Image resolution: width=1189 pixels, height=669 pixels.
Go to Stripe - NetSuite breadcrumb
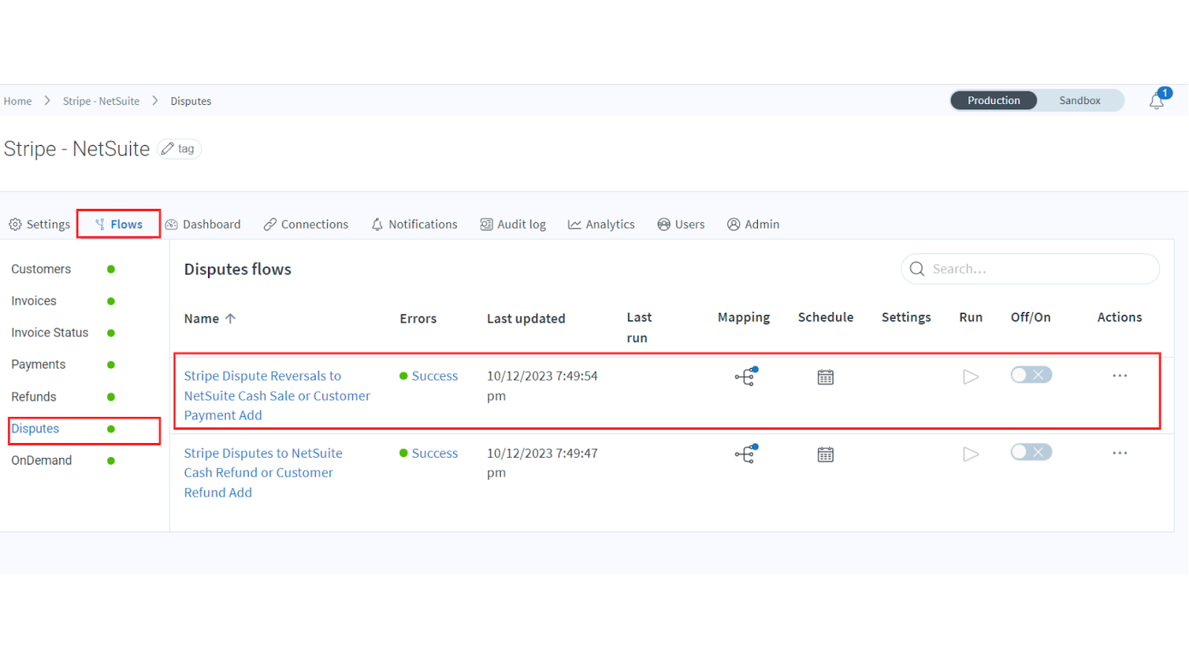pos(101,101)
